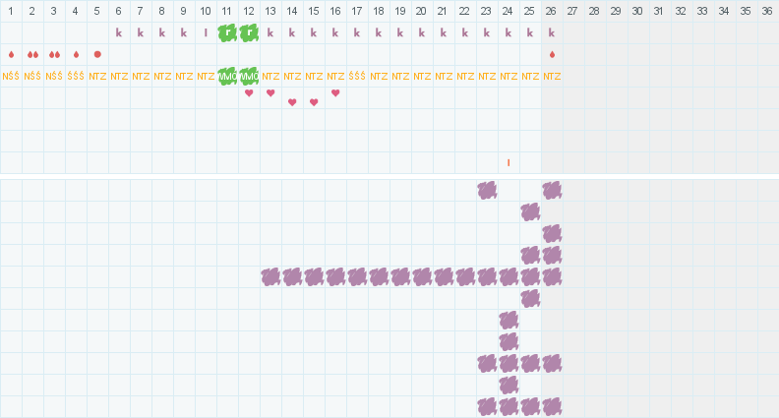Click the blood drop on day 26

click(552, 55)
